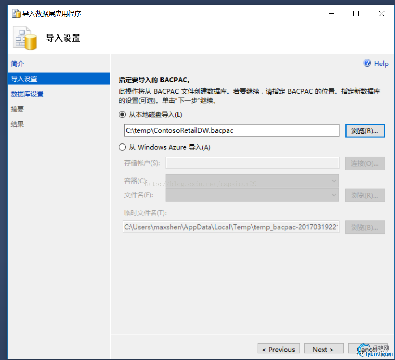This screenshot has width=395, height=360.
Task: Click the < Previous button
Action: pyautogui.click(x=279, y=349)
